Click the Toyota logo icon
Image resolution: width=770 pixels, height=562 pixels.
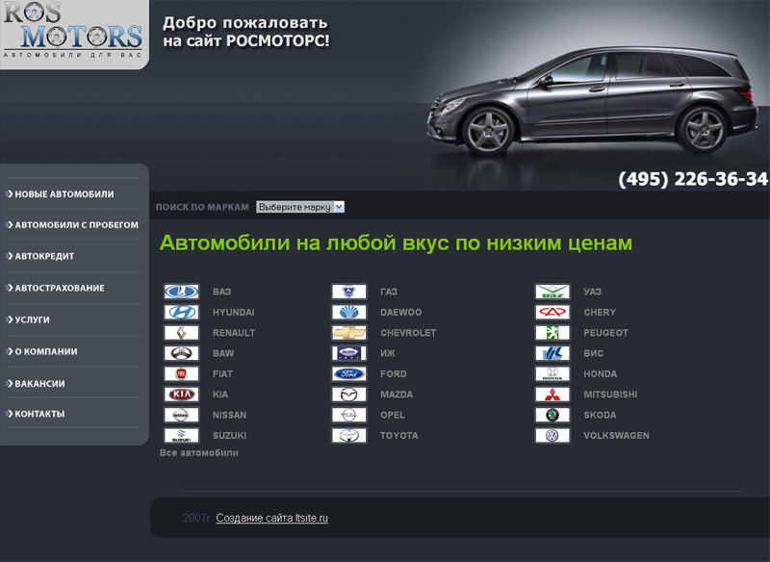tap(349, 436)
